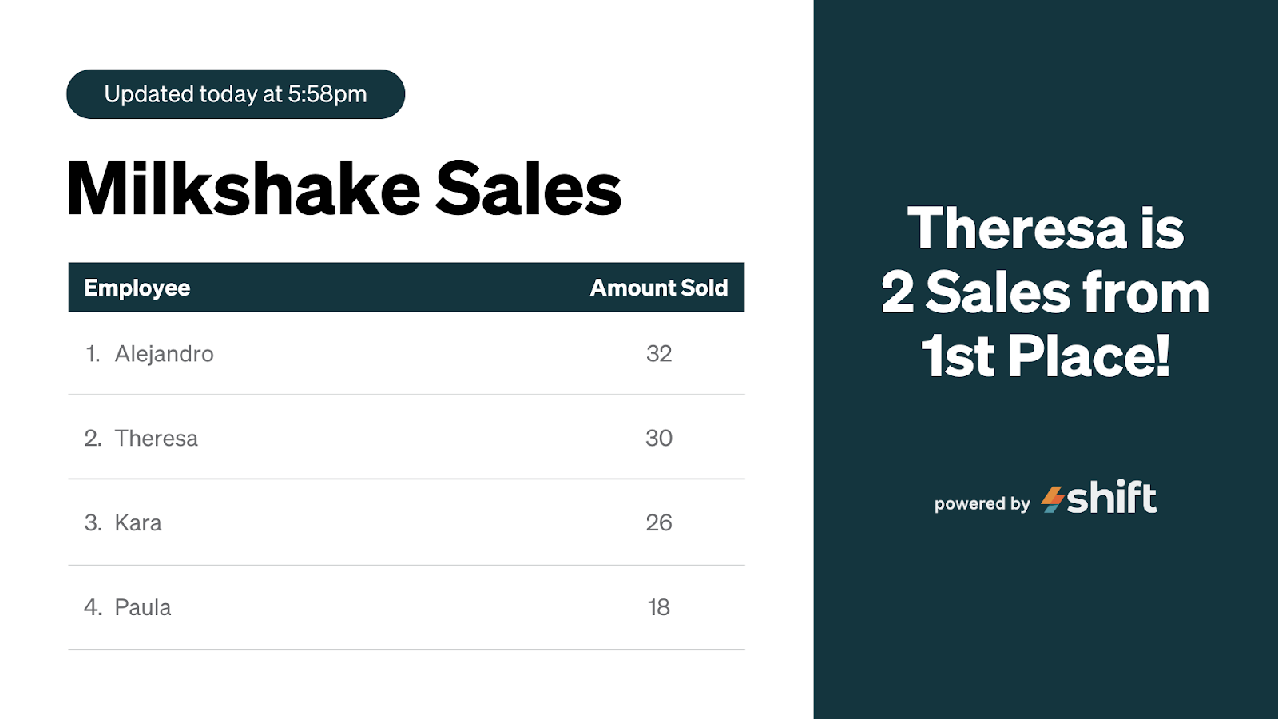Viewport: 1278px width, 719px height.
Task: Click Alejandro's amount sold value 32
Action: [x=659, y=353]
